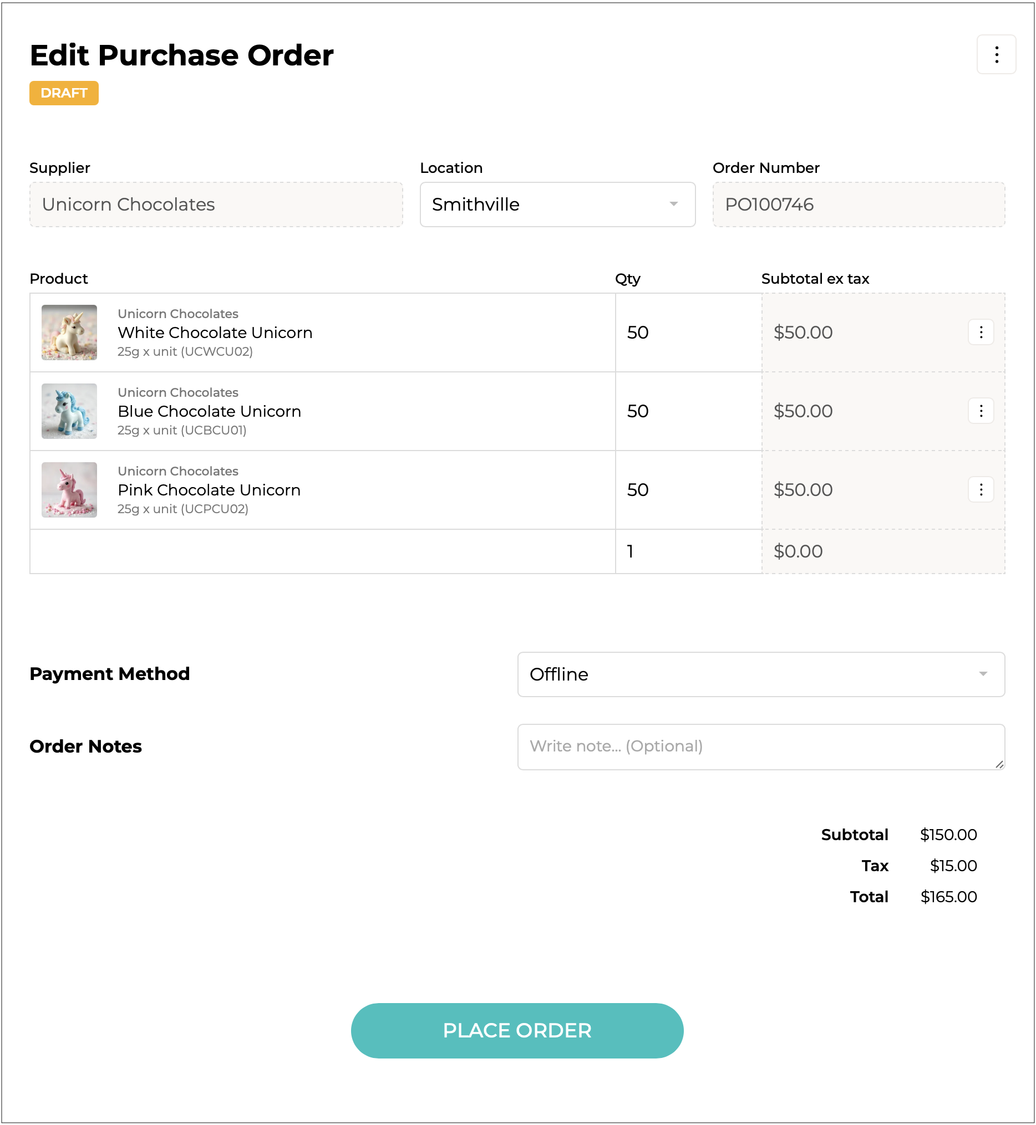Screen dimensions: 1036x1125
Task: Click the DRAFT status badge
Action: pyautogui.click(x=64, y=93)
